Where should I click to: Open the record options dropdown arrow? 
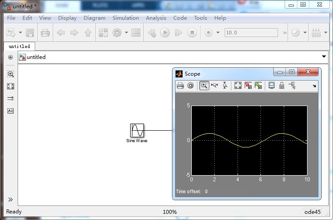click(x=218, y=33)
